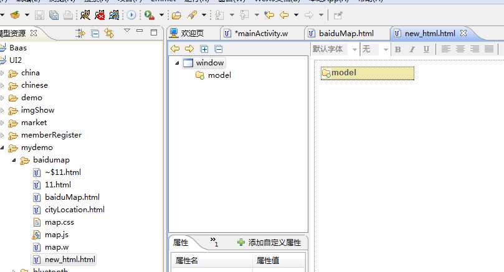Click the round blue play icon
Image resolution: width=504 pixels, height=272 pixels.
click(x=131, y=15)
